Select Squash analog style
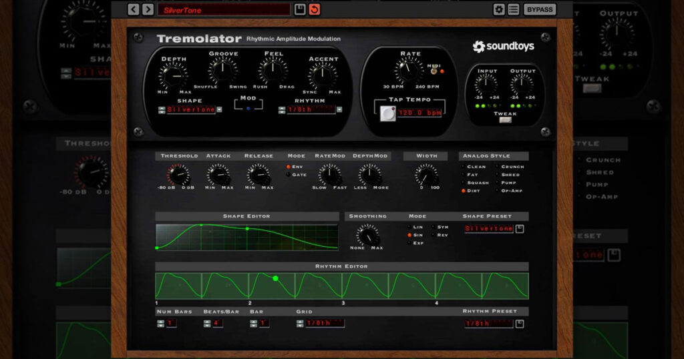 pos(464,183)
